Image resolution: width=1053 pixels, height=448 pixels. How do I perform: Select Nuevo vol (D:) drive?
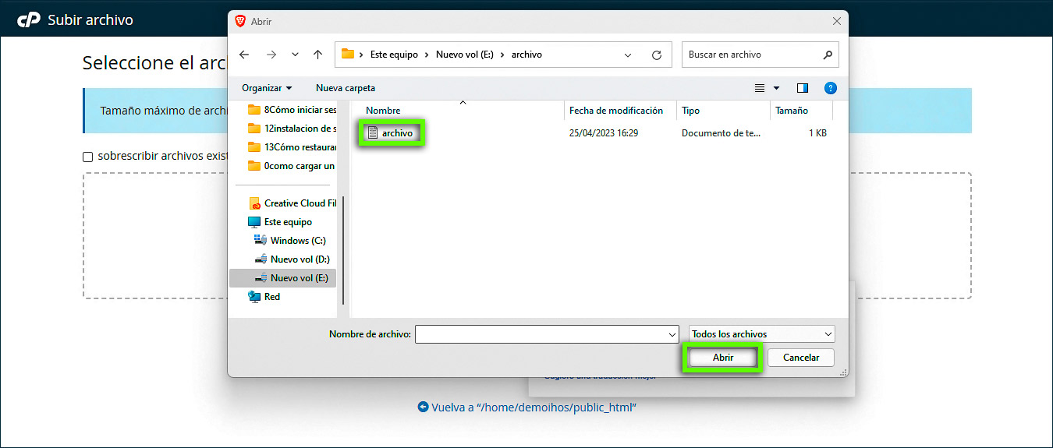coord(291,259)
